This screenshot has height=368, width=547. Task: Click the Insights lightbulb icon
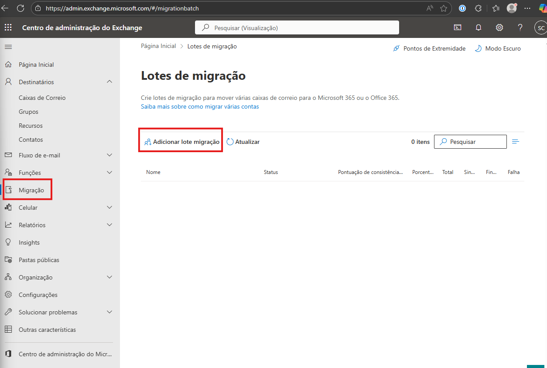(x=8, y=242)
